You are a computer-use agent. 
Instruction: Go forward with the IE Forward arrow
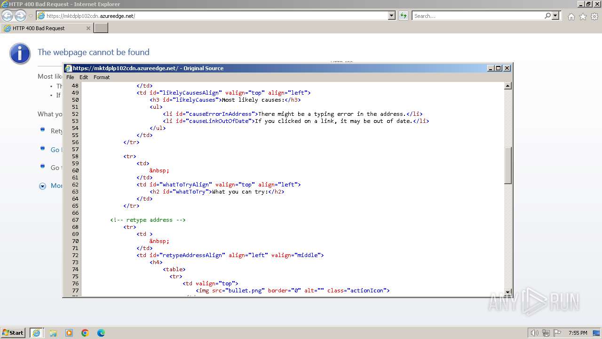[20, 16]
